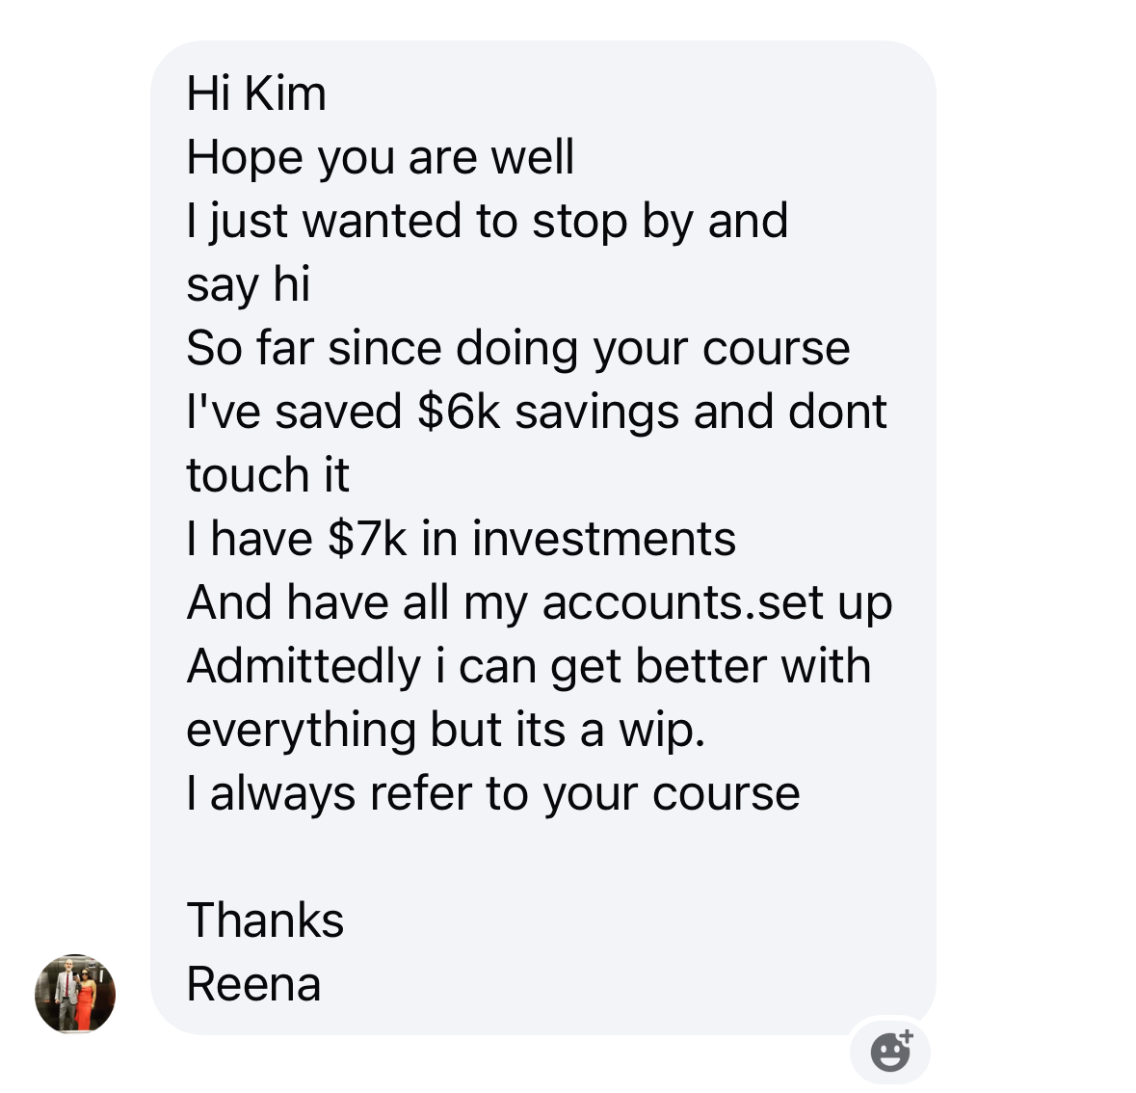
Task: Click the line "I just wanted to stop by and"
Action: click(x=488, y=221)
